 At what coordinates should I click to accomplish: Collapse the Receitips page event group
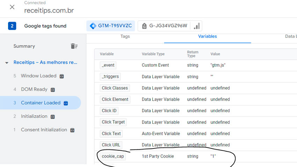click(x=7, y=63)
